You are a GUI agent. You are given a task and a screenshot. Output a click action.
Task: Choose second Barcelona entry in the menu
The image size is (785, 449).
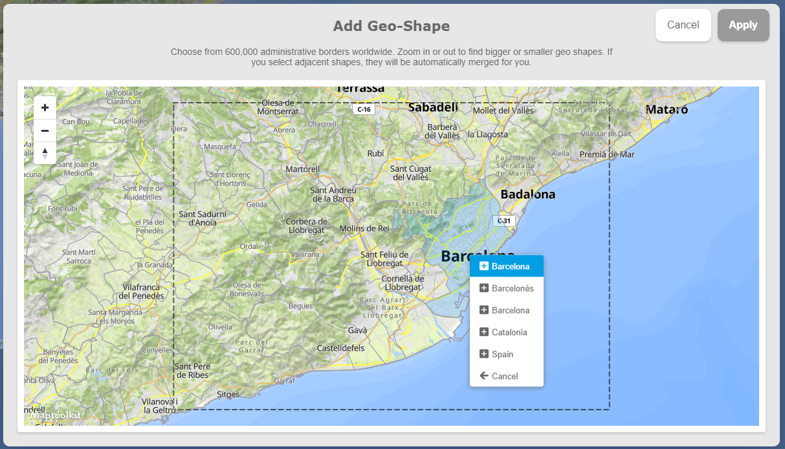[x=507, y=310]
